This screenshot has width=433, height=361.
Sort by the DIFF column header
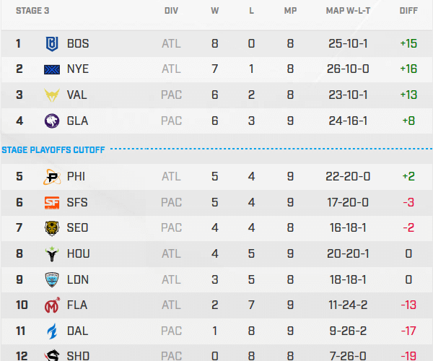(408, 11)
